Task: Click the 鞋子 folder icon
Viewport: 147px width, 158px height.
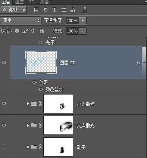Action: coord(34,147)
